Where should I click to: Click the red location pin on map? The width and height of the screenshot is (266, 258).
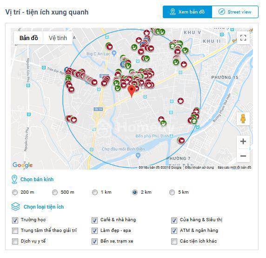click(x=132, y=91)
